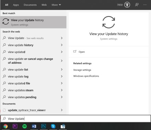Image resolution: width=151 pixels, height=130 pixels.
Task: Select the All search tab
Action: tap(7, 5)
